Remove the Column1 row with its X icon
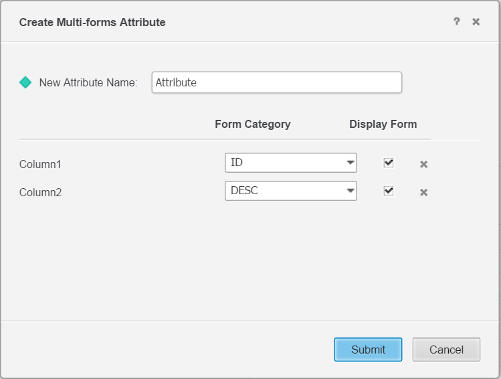This screenshot has width=501, height=379. tap(423, 164)
